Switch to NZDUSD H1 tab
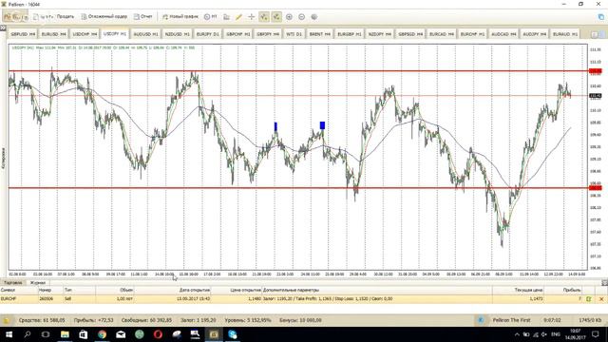Image resolution: width=608 pixels, height=342 pixels. 178,34
